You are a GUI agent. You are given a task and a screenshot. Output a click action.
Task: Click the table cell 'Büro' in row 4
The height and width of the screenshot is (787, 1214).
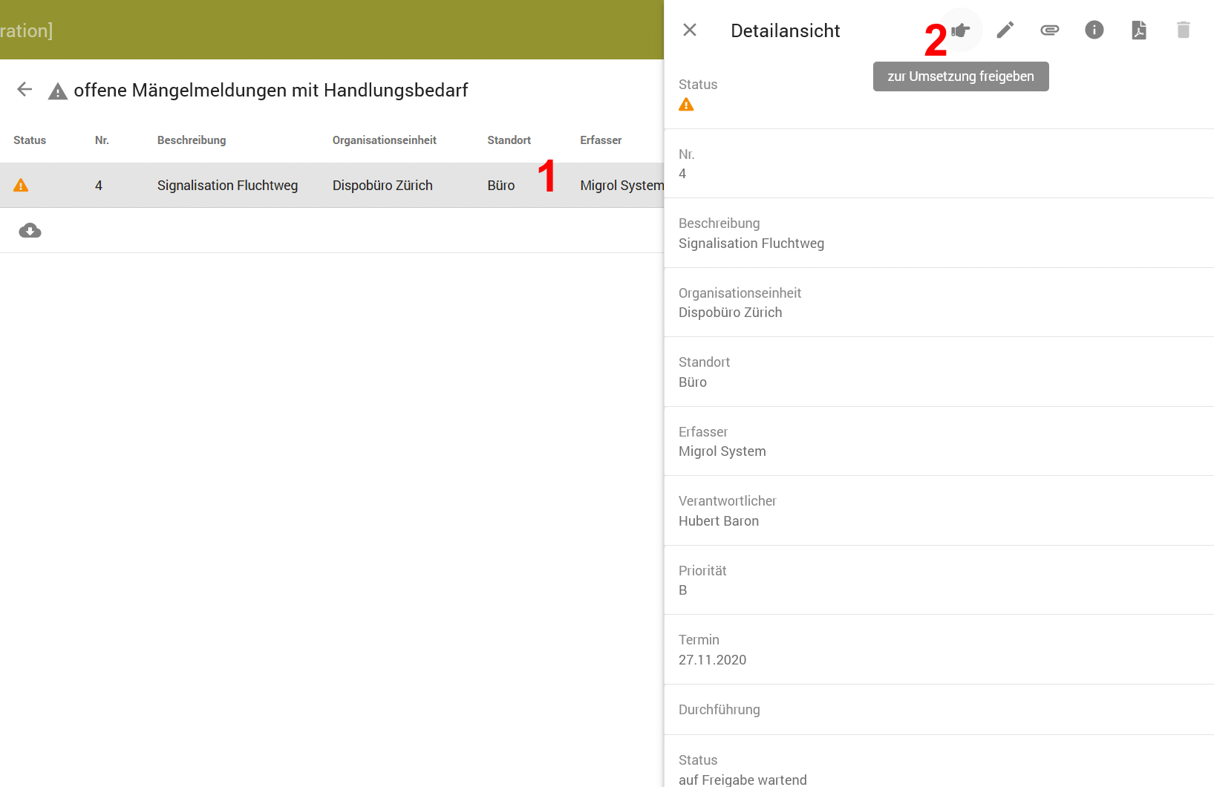click(x=501, y=186)
